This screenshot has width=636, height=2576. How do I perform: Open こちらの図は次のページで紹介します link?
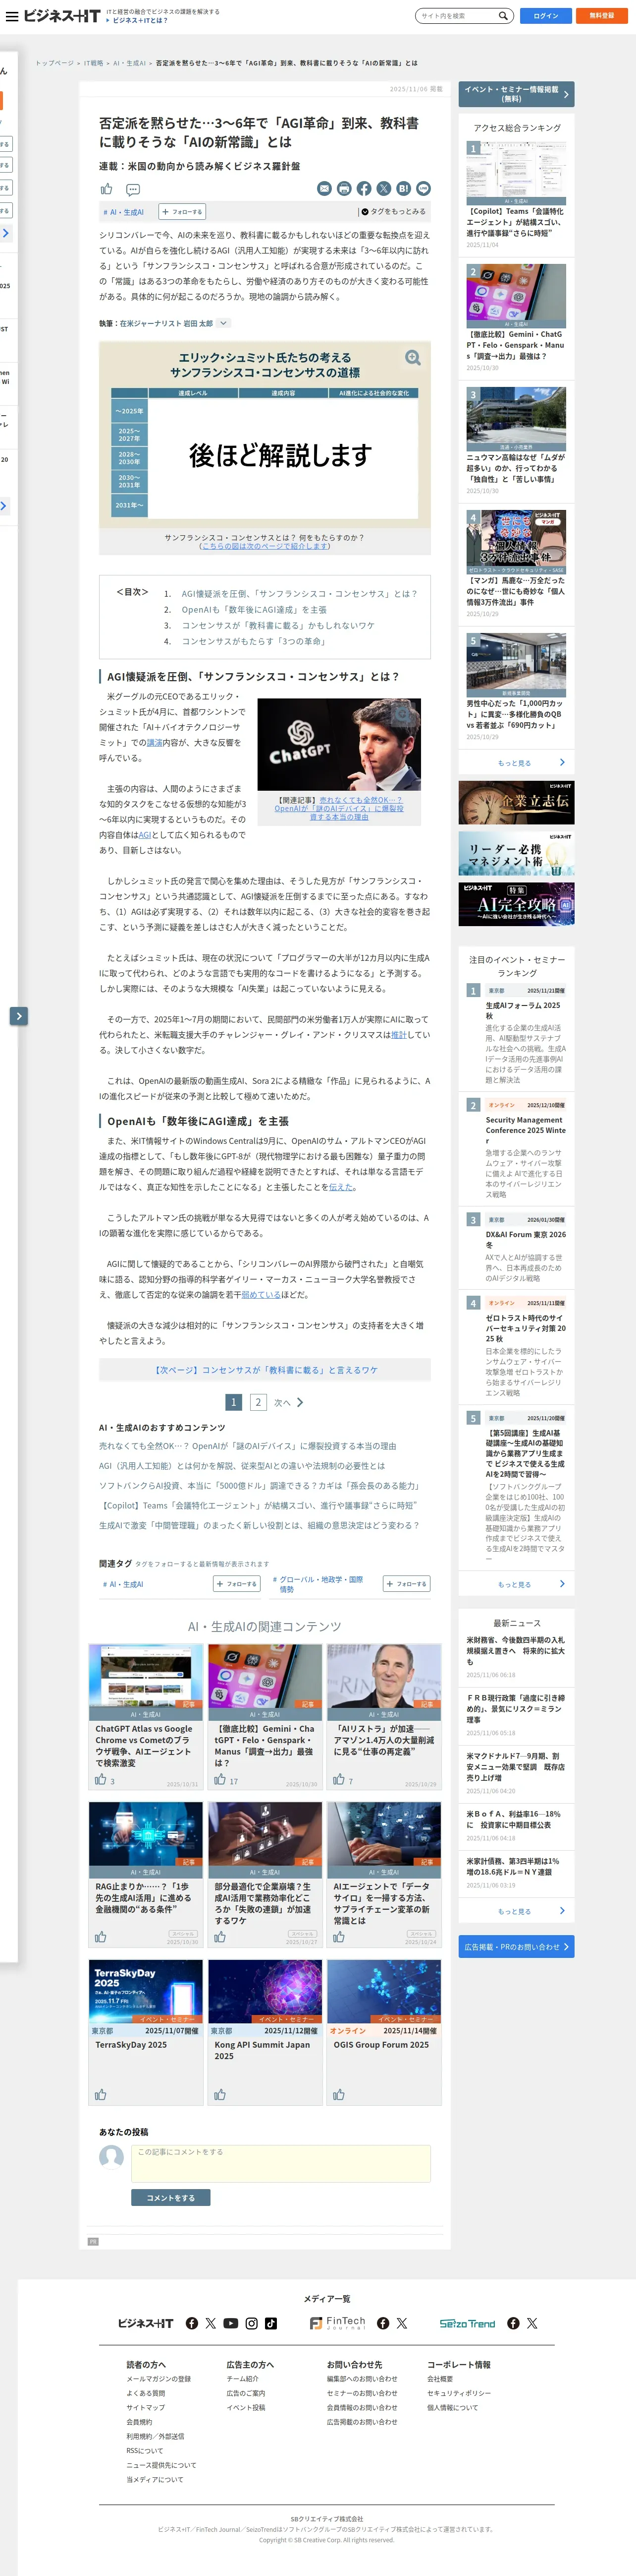(265, 546)
